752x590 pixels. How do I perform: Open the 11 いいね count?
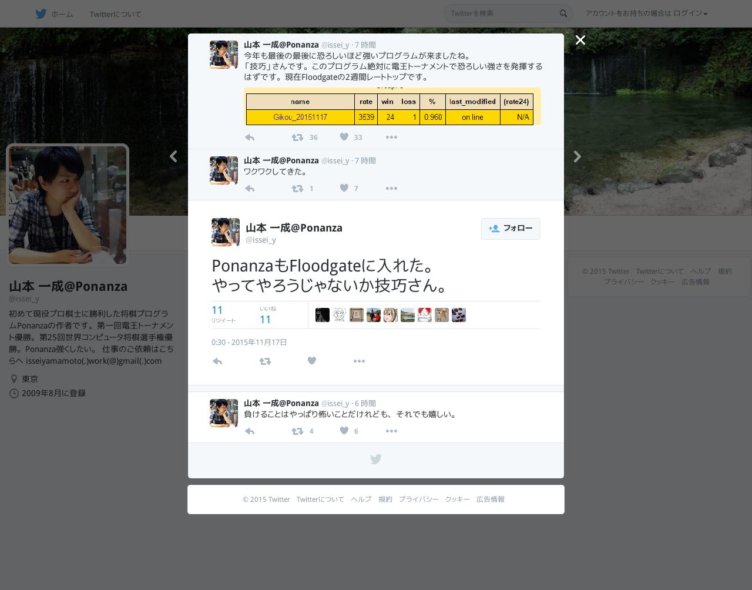click(268, 315)
